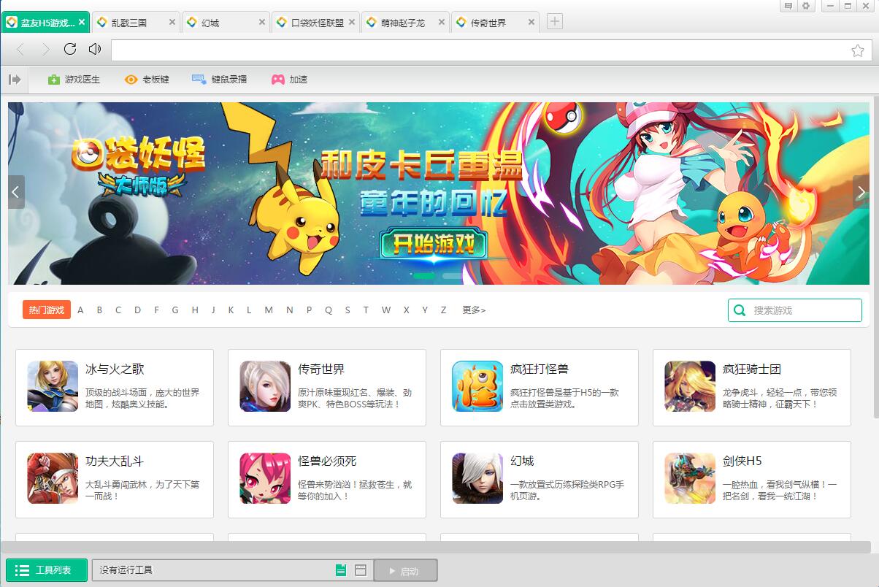
Task: Filter games by letter Z
Action: coord(443,310)
